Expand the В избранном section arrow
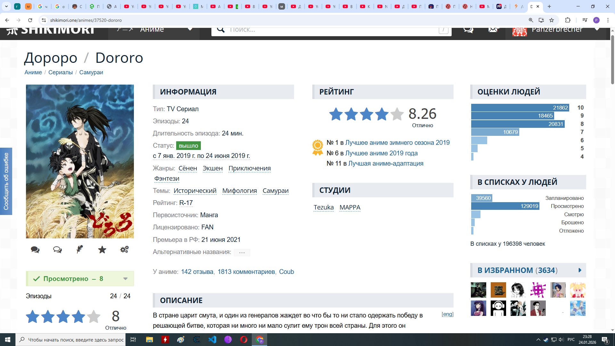The width and height of the screenshot is (615, 346). [580, 270]
